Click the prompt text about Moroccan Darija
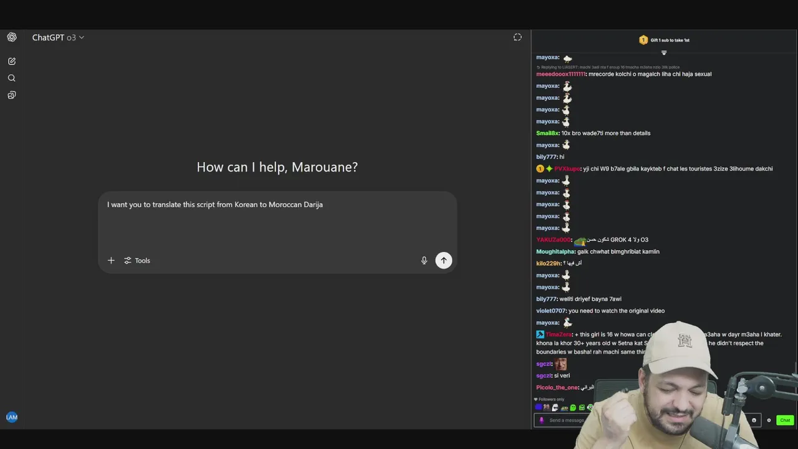The width and height of the screenshot is (798, 449). point(215,205)
